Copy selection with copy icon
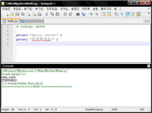 click(x=52, y=14)
